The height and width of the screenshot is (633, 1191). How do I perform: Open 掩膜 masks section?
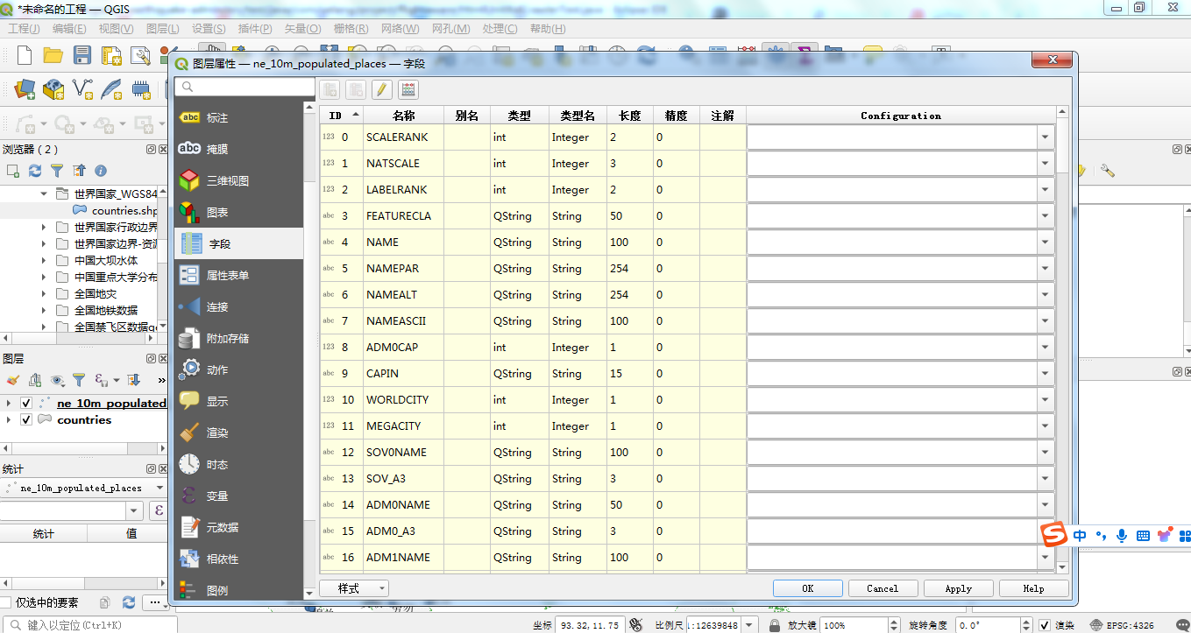point(239,149)
